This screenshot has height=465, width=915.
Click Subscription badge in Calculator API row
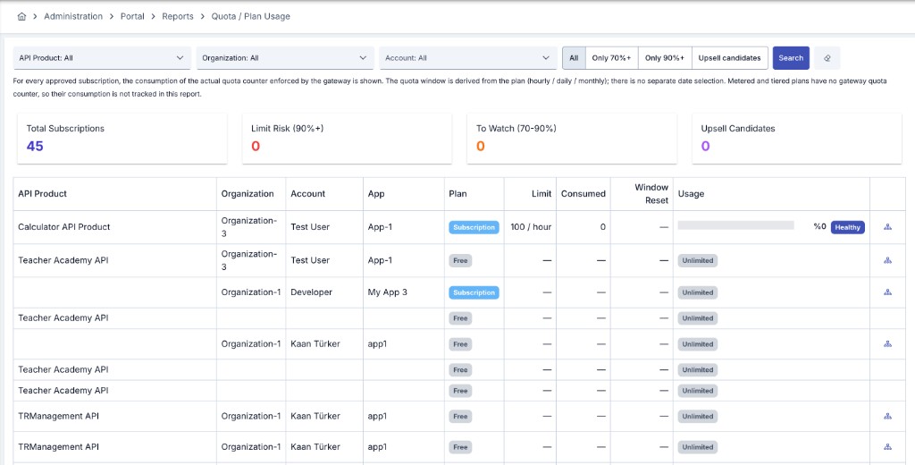(x=474, y=227)
